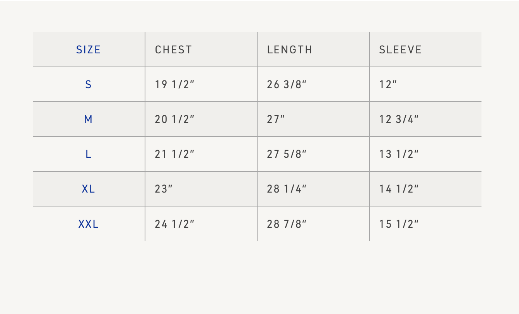This screenshot has width=519, height=314.
Task: Select the 15 1/2" sleeve measurement
Action: [399, 224]
